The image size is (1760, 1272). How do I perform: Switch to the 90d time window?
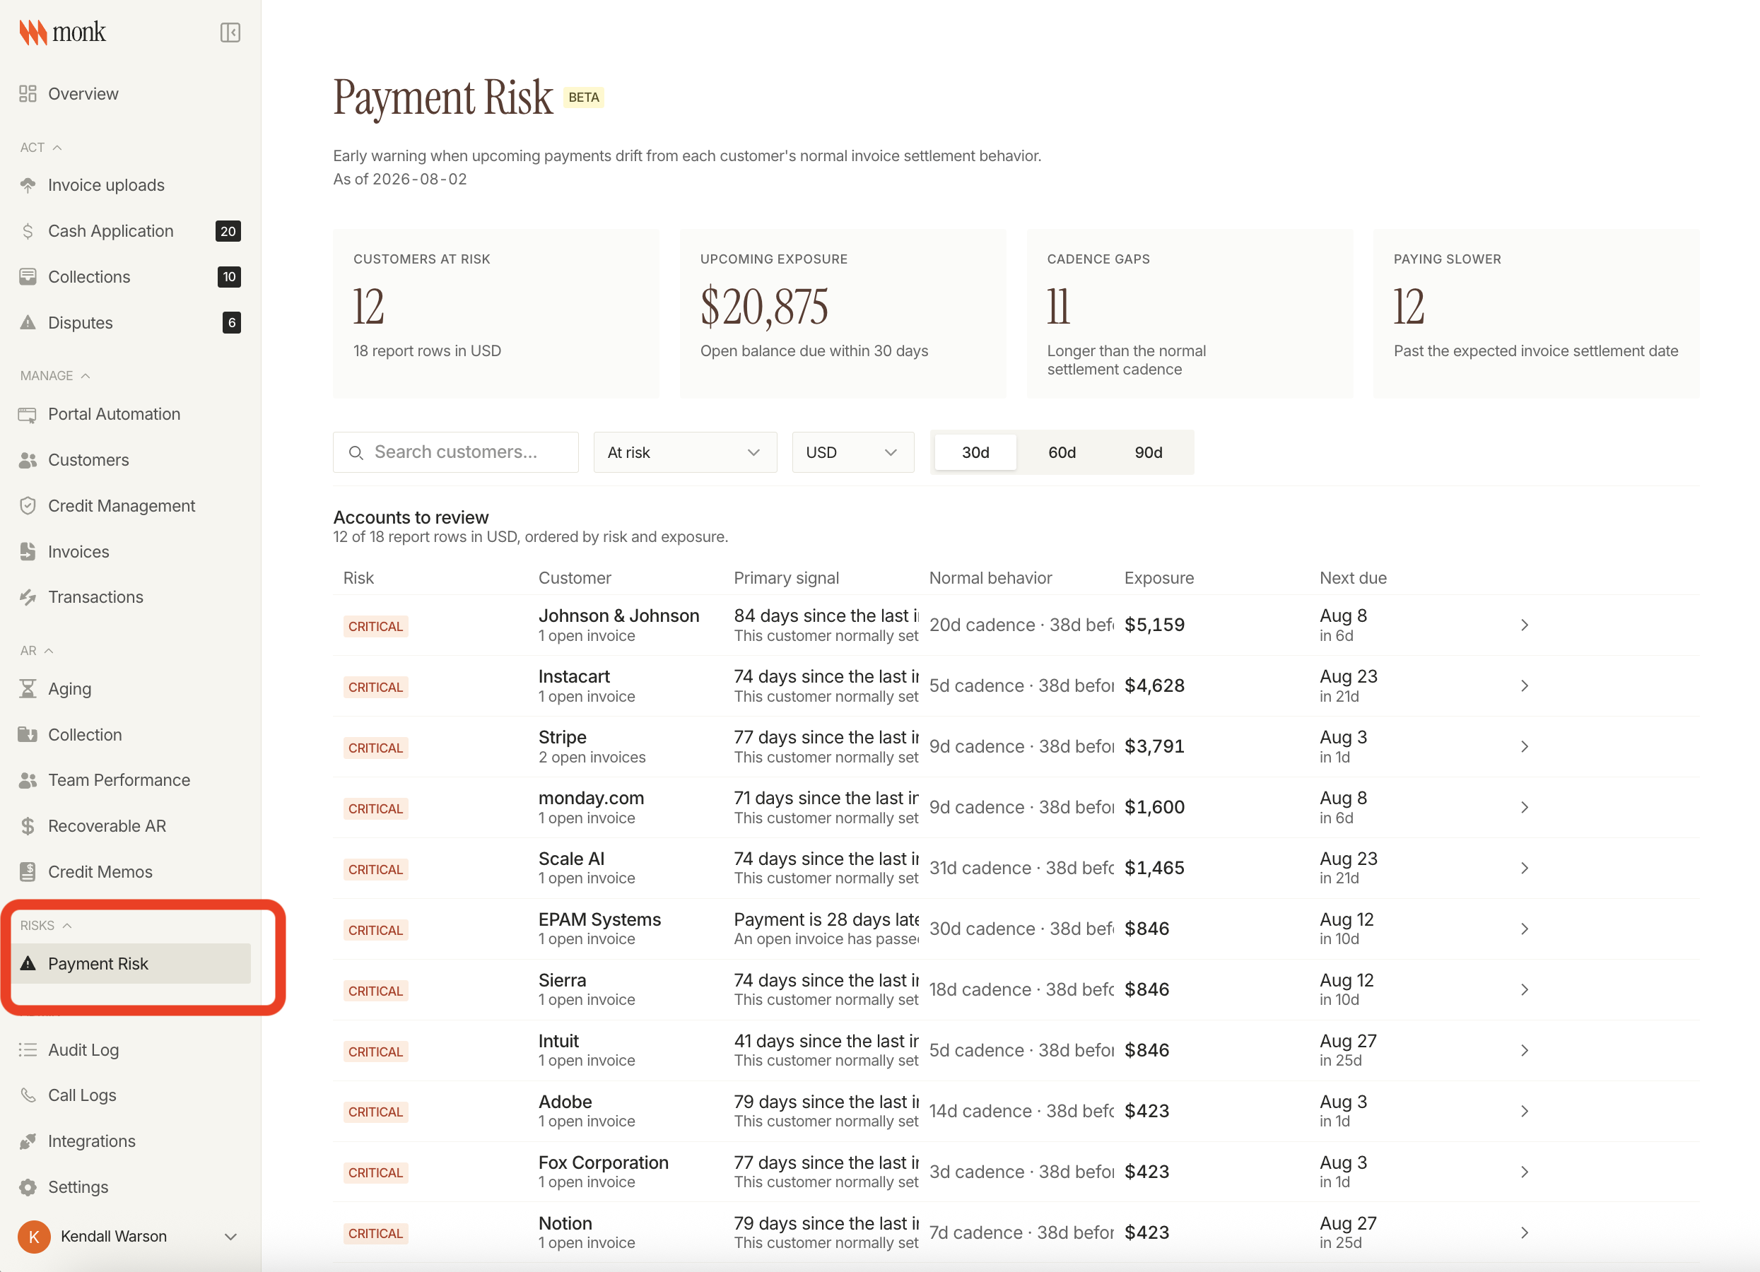point(1149,452)
